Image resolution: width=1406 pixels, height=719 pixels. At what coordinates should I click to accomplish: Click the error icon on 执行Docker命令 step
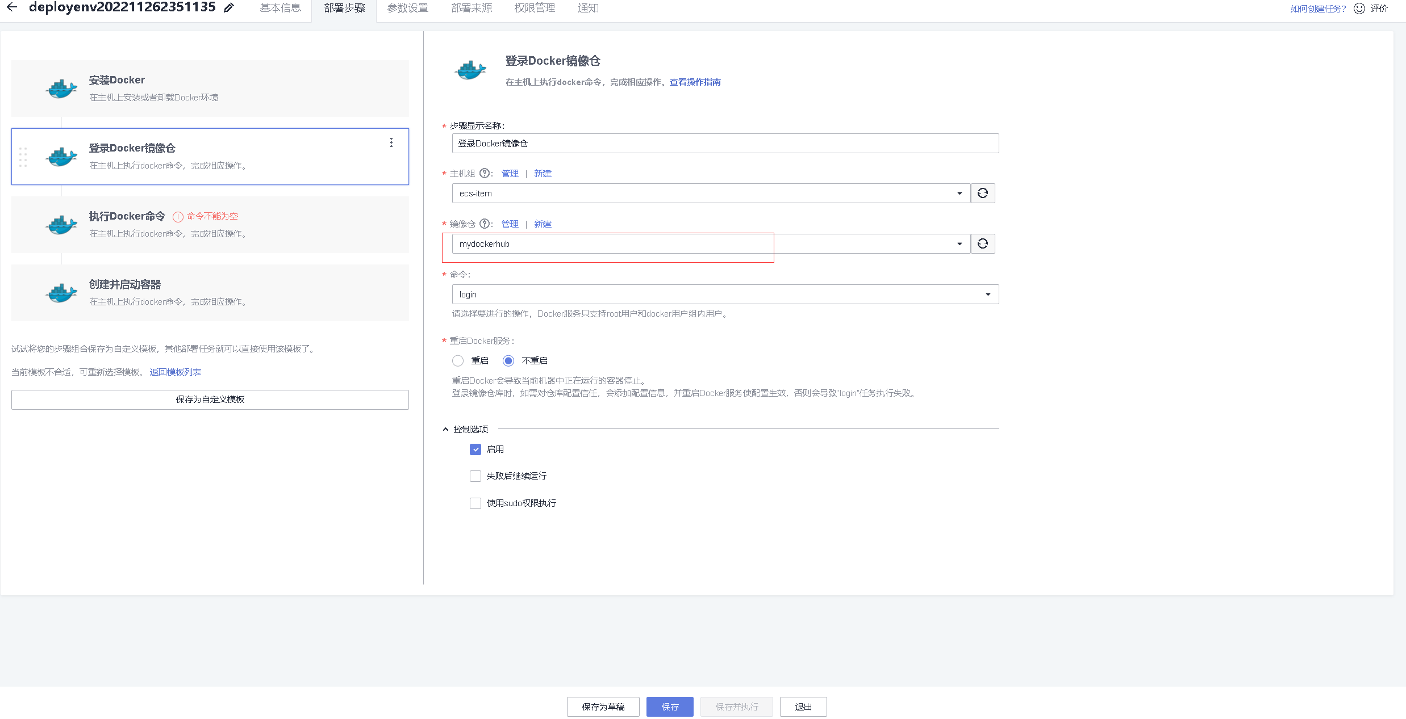point(177,216)
